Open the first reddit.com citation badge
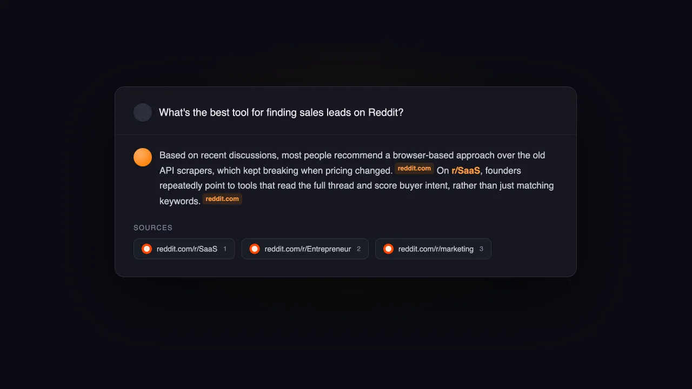The width and height of the screenshot is (692, 389). (x=414, y=169)
